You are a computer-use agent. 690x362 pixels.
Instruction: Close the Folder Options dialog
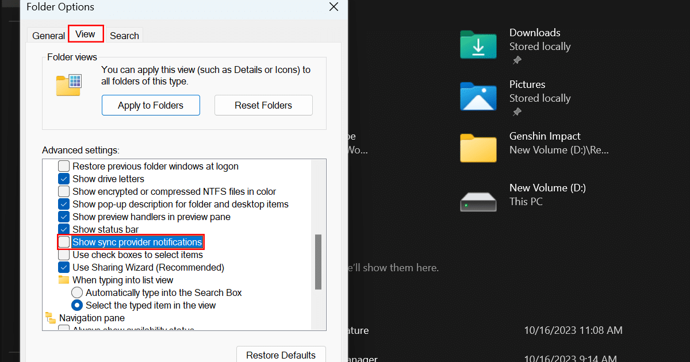(333, 7)
